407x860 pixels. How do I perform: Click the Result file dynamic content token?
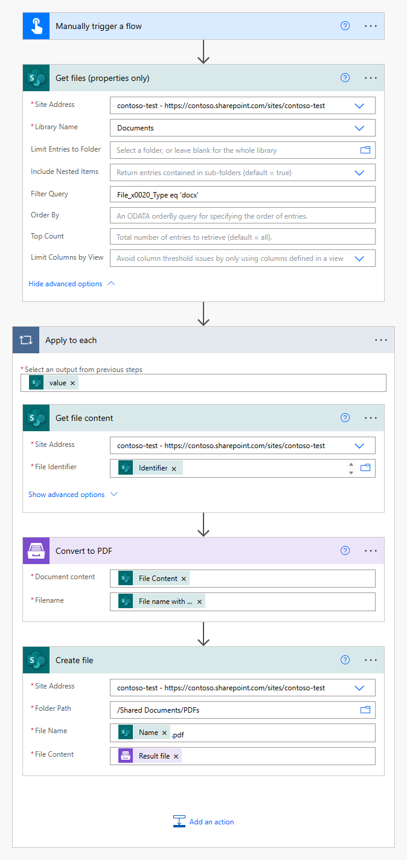click(150, 756)
